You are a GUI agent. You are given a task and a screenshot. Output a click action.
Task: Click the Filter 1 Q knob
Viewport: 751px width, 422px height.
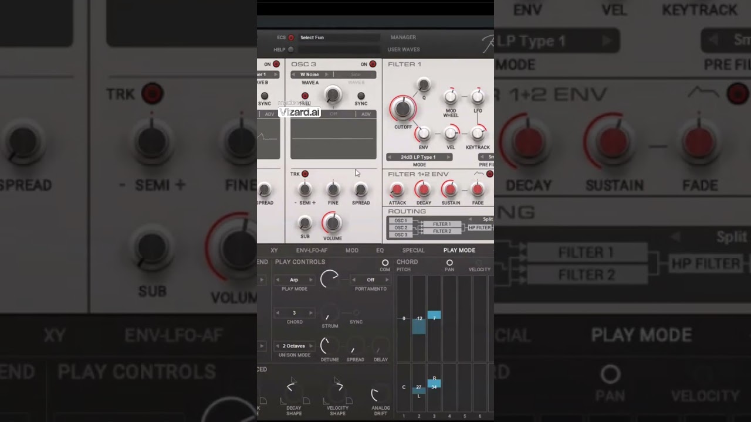(424, 84)
